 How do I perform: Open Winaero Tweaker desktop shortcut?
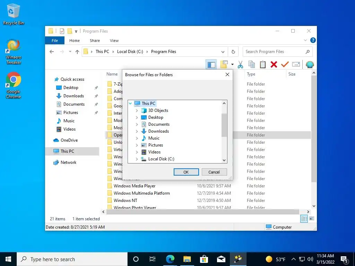point(14,52)
